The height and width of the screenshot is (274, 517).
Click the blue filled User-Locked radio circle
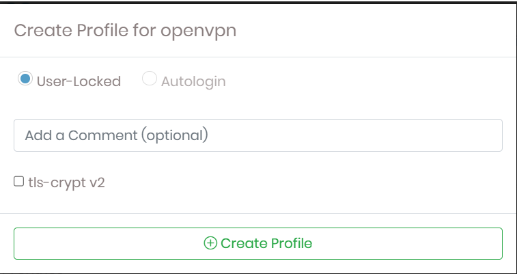coord(25,79)
